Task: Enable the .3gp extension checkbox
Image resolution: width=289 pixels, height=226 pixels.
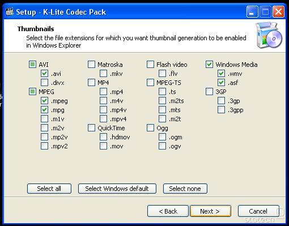Action: pos(222,101)
